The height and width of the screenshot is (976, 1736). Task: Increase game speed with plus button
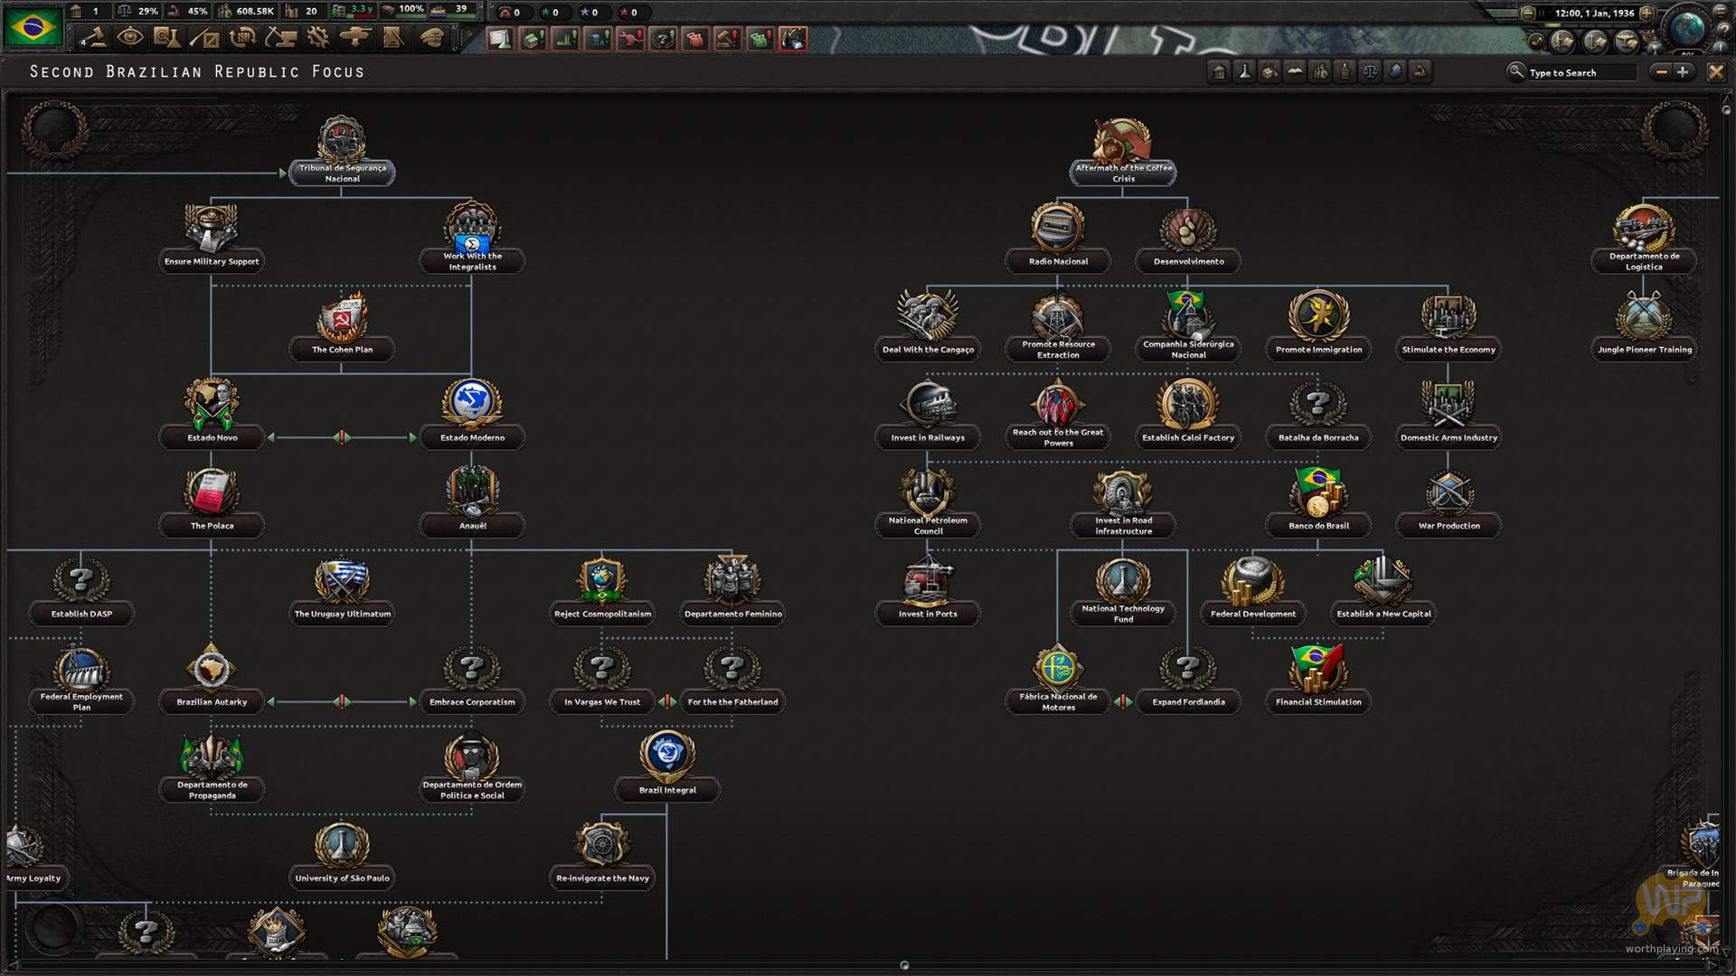(x=1646, y=13)
